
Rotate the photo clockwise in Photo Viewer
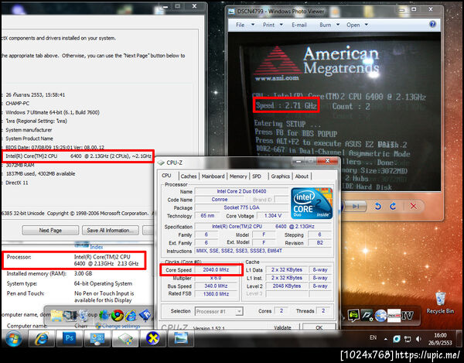coord(393,206)
